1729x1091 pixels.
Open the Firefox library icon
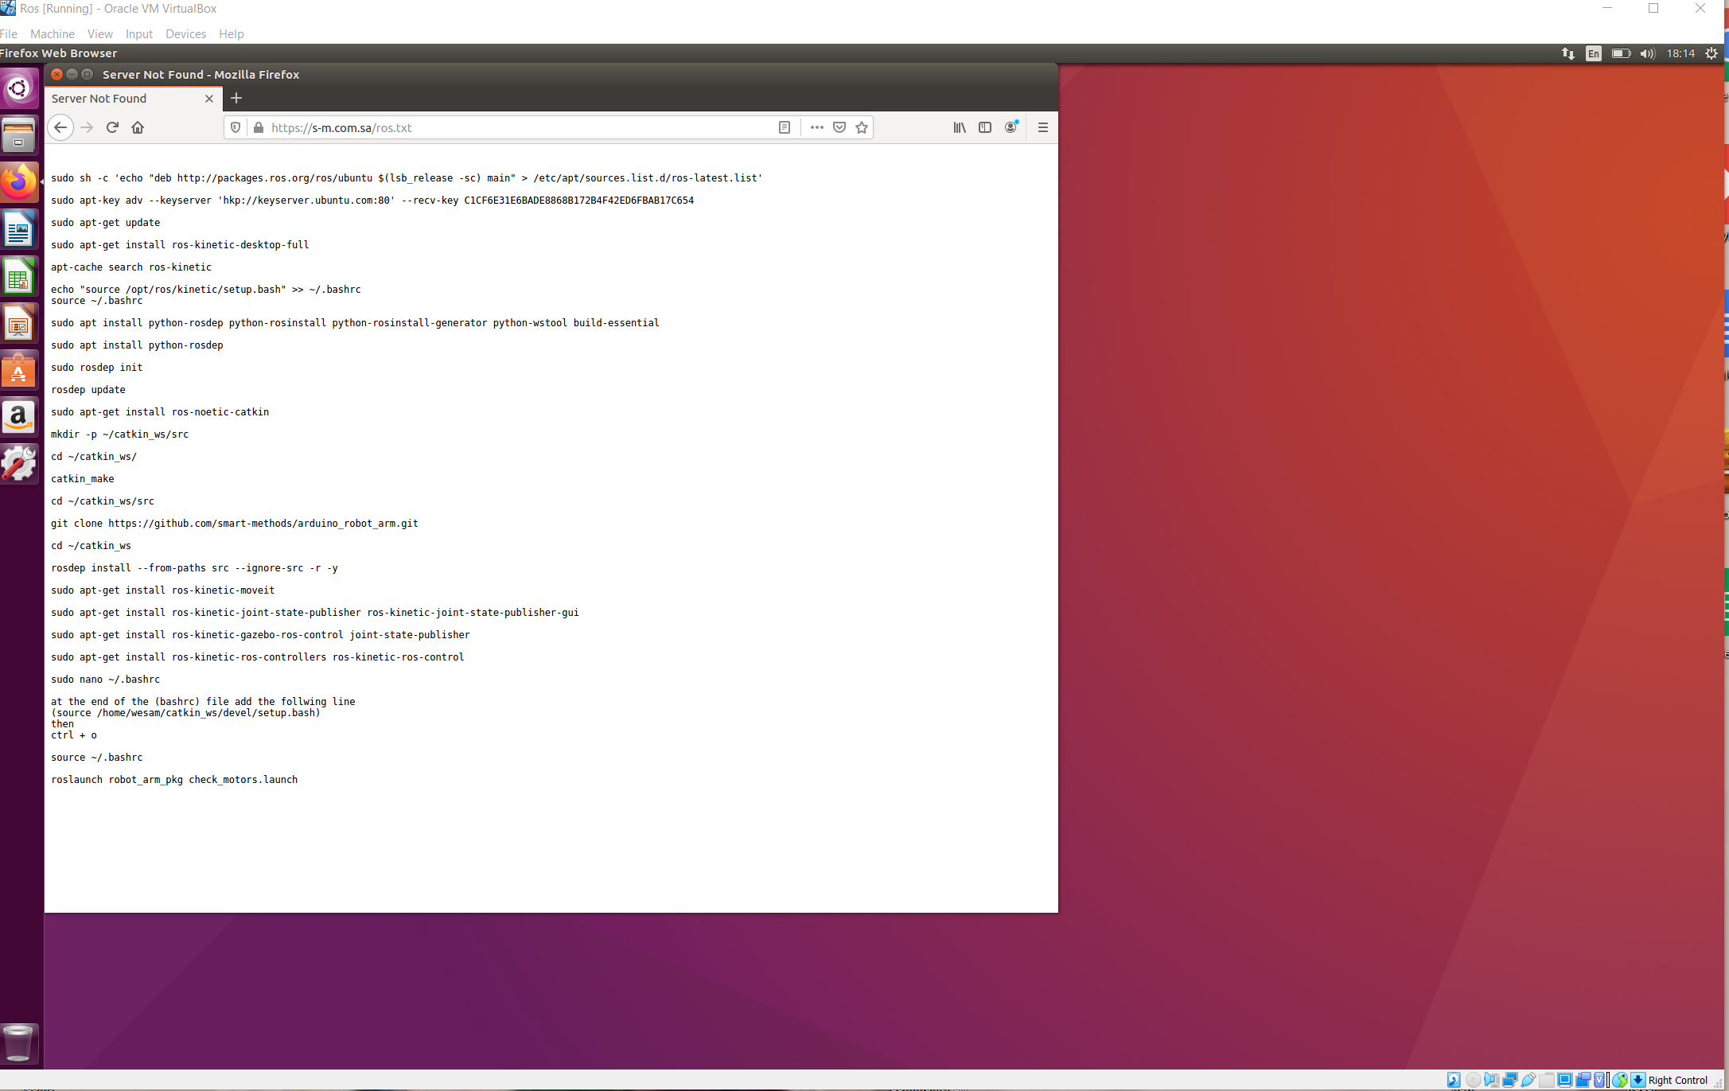point(959,127)
